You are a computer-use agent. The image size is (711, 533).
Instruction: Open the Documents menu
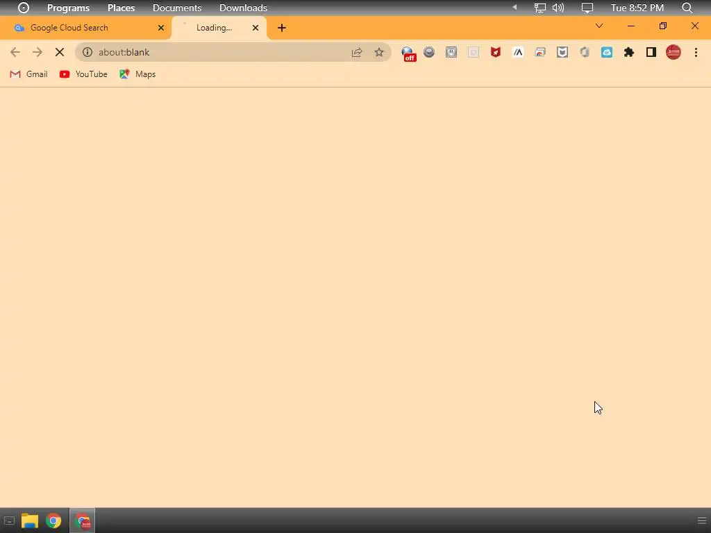click(x=177, y=8)
